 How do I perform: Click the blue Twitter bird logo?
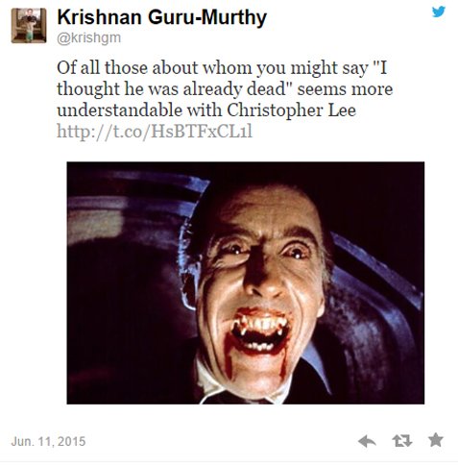pyautogui.click(x=439, y=12)
